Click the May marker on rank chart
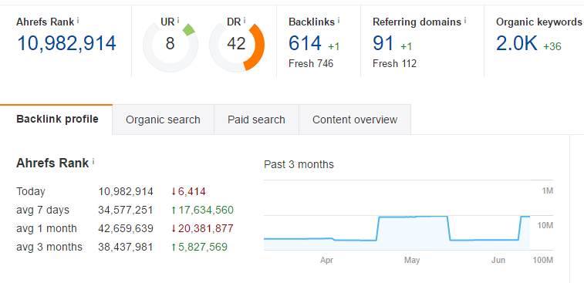 412,261
